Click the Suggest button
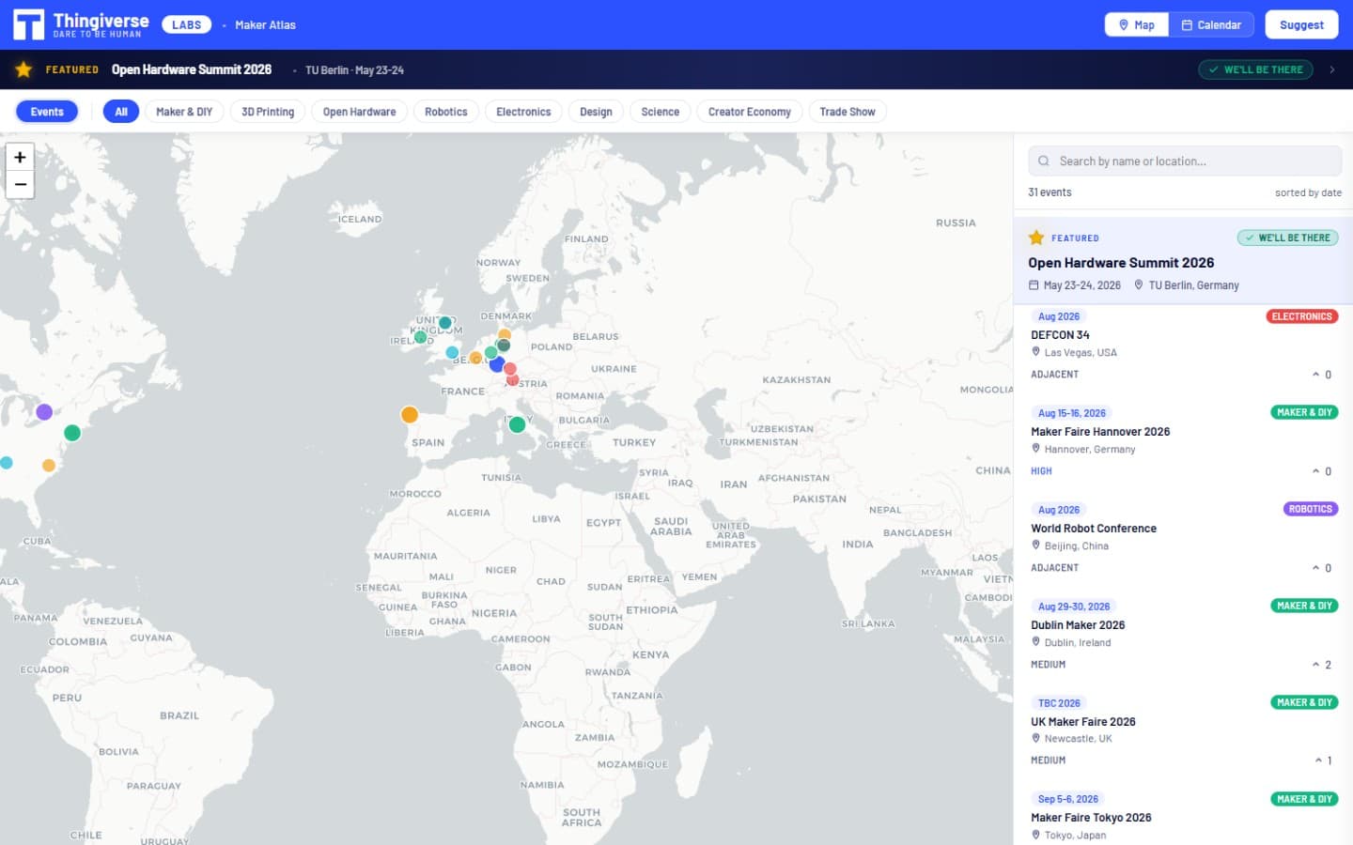Screen dimensions: 1353x845 [1301, 25]
